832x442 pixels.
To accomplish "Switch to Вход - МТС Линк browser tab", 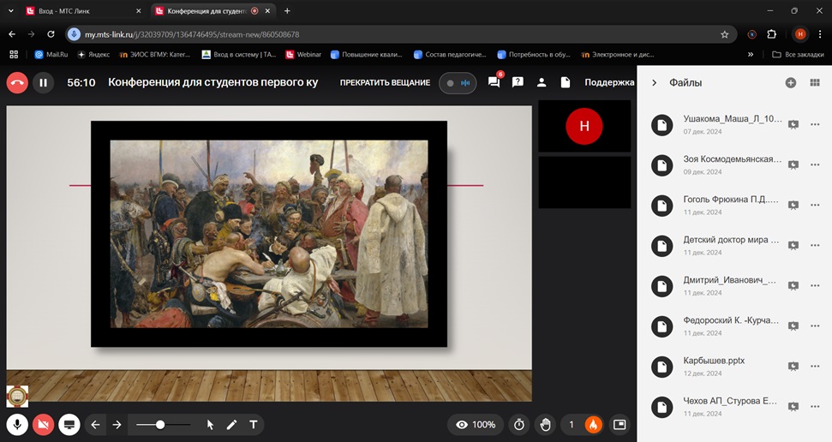I will 84,10.
